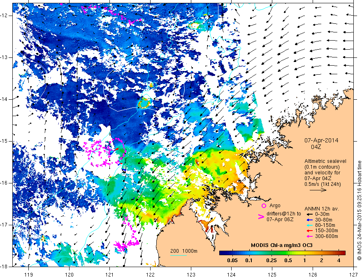Click the 0.1 colorbar tick value
362x279 pixels.
[x=248, y=261]
